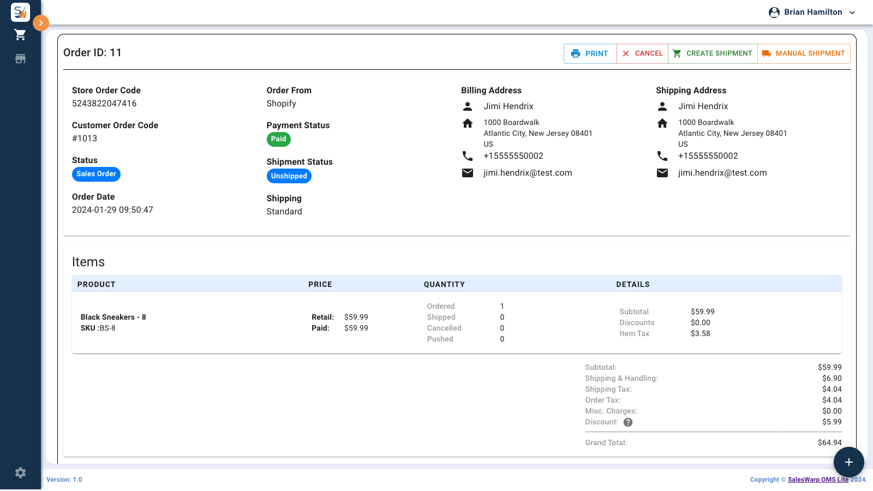Click store order code 5243822047416
Viewport: 873px width, 491px height.
point(104,104)
